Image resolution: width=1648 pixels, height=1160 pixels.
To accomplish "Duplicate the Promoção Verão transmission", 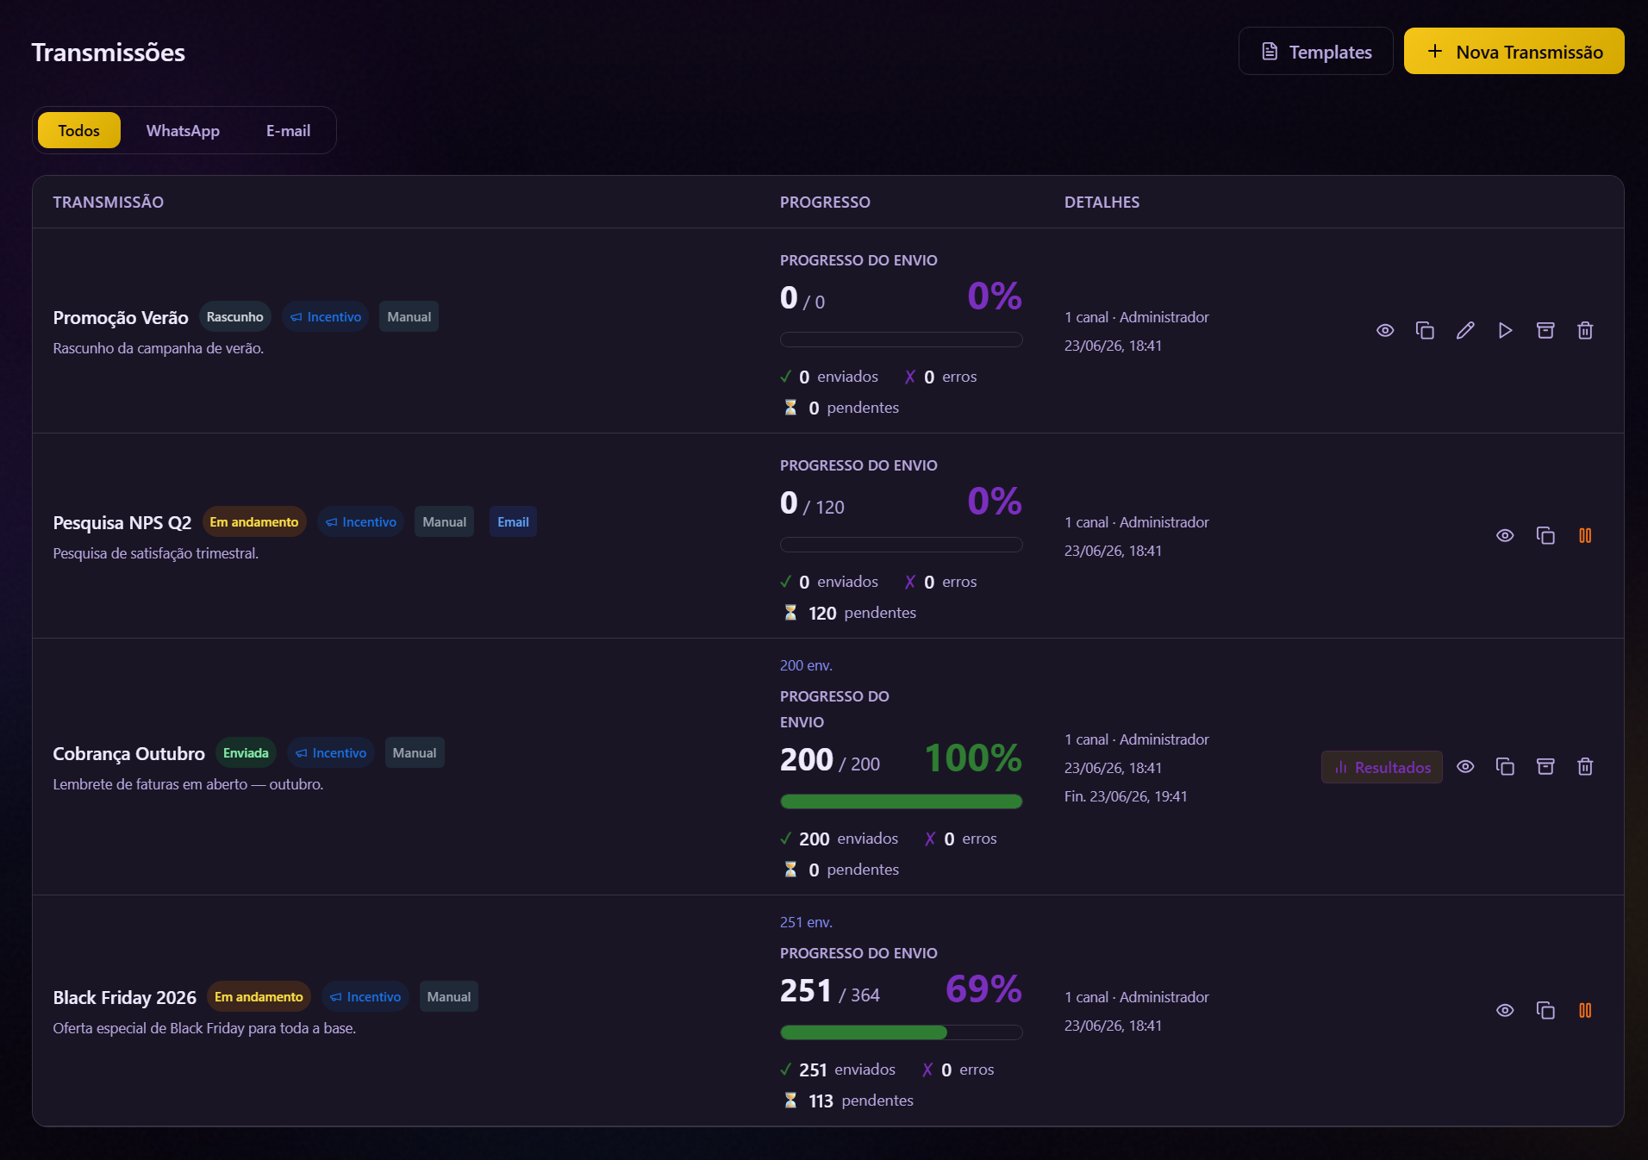I will coord(1425,331).
